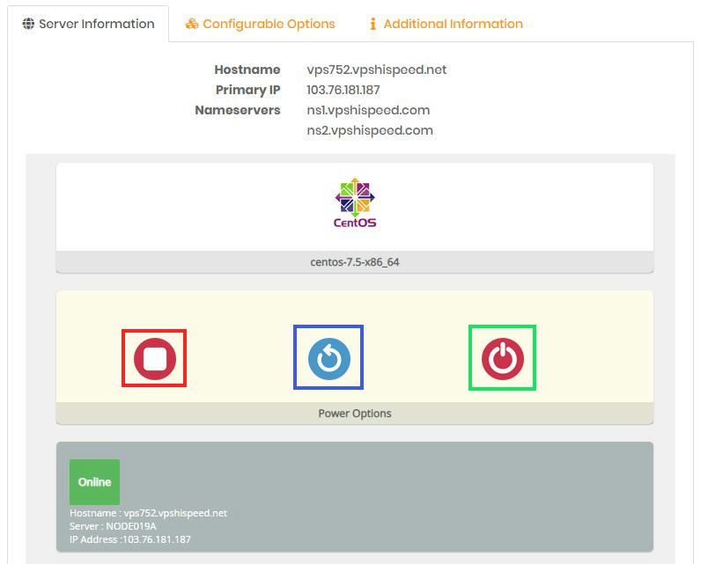
Task: Click the IP Address line in status panel
Action: [130, 539]
